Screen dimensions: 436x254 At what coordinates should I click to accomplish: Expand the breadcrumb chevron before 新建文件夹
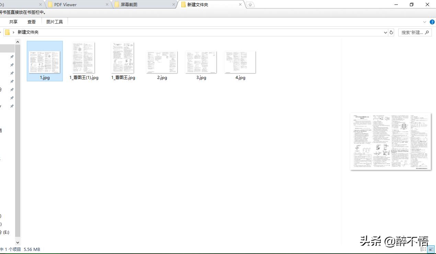13,32
